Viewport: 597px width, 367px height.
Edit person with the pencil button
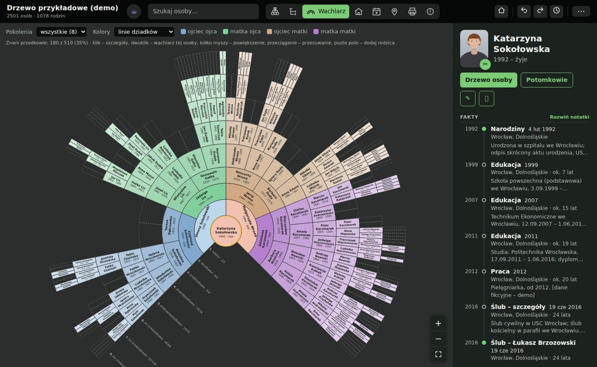pyautogui.click(x=468, y=99)
